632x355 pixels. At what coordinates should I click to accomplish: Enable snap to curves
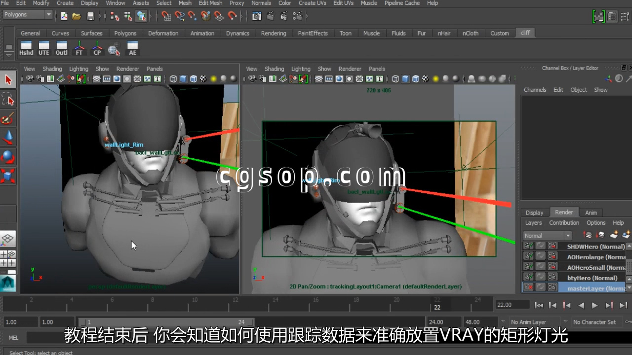tap(180, 16)
